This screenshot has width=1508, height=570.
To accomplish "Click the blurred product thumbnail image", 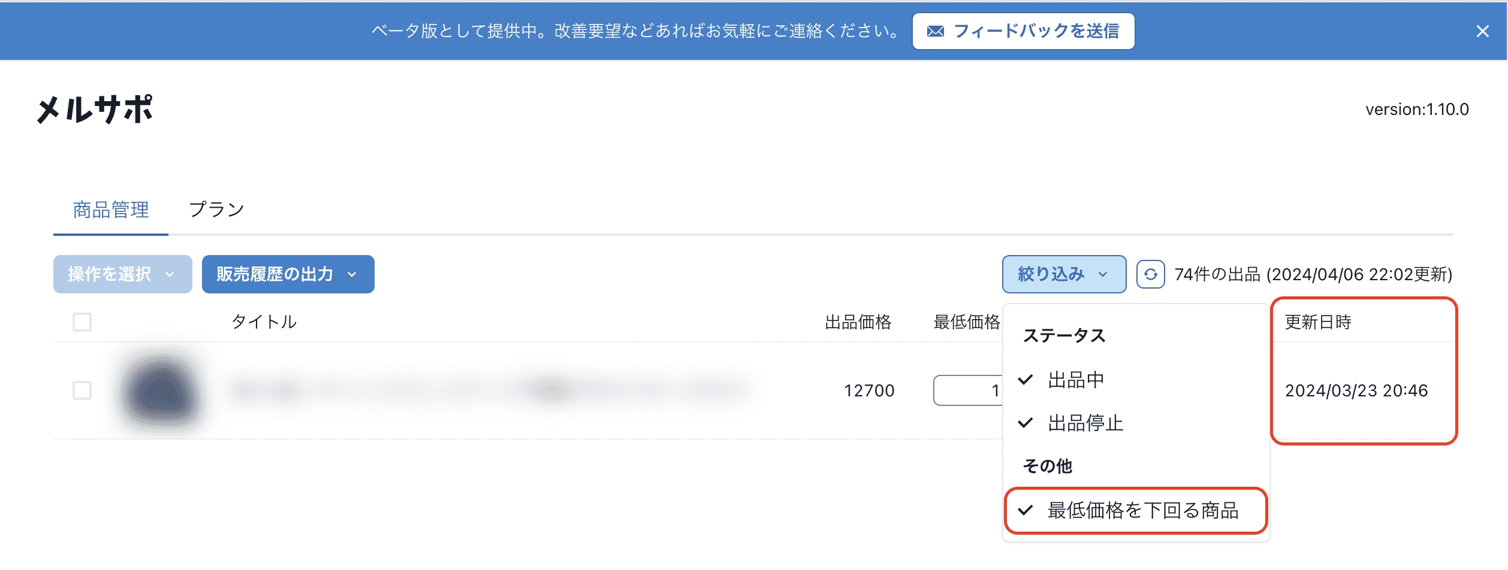I will (161, 392).
